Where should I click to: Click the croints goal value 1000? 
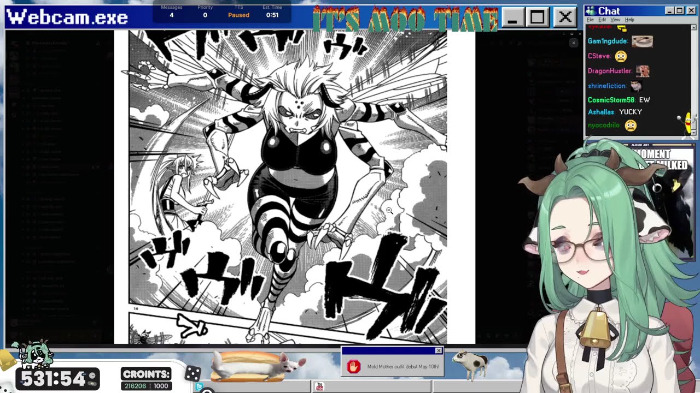[x=160, y=385]
